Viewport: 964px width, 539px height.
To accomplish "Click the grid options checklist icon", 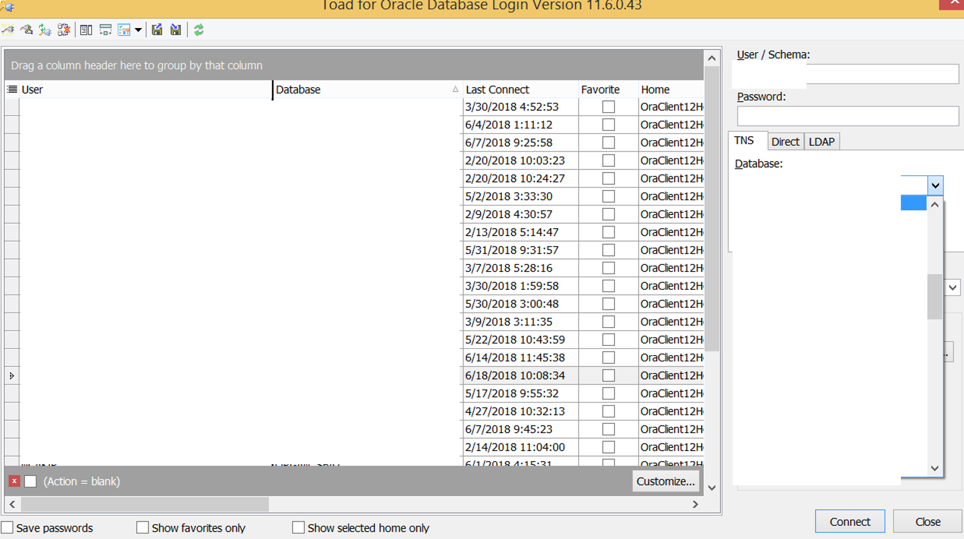I will click(x=124, y=29).
